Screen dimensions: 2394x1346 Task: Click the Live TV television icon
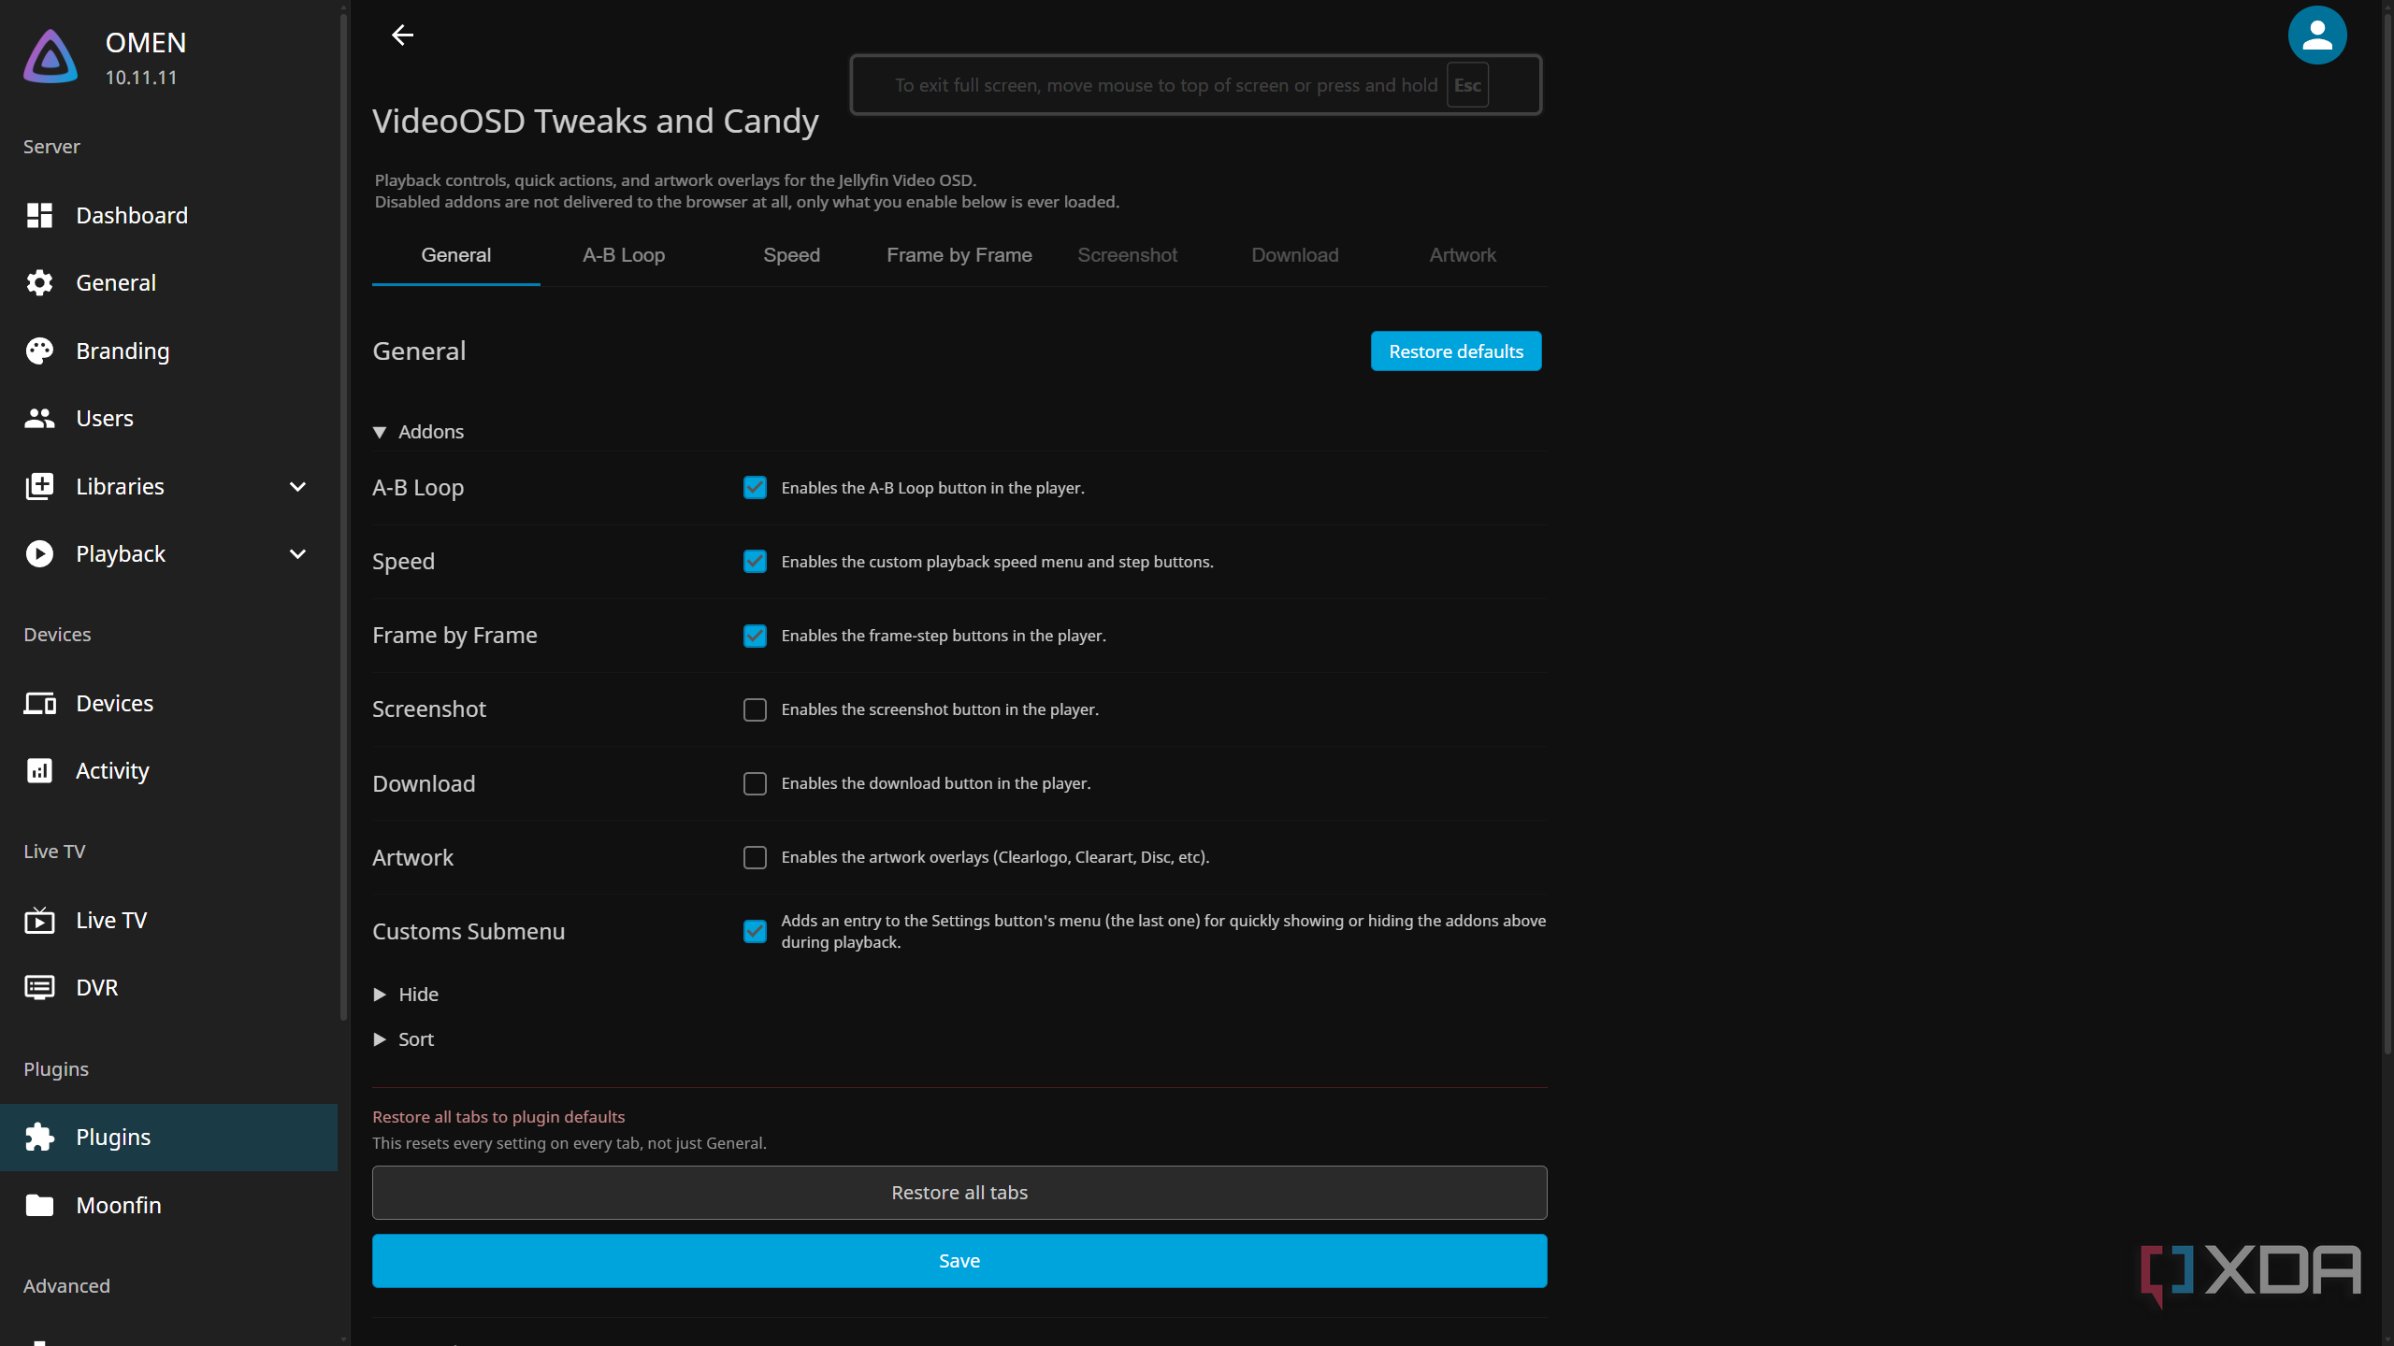click(39, 920)
